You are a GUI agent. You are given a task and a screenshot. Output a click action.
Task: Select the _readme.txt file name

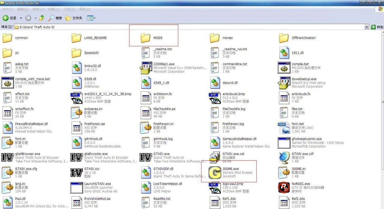click(x=163, y=49)
